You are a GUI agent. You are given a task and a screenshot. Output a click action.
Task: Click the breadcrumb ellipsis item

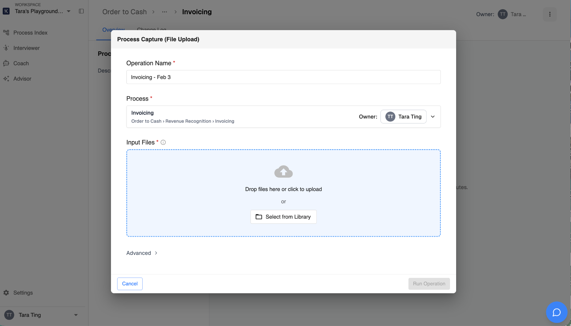tap(164, 12)
